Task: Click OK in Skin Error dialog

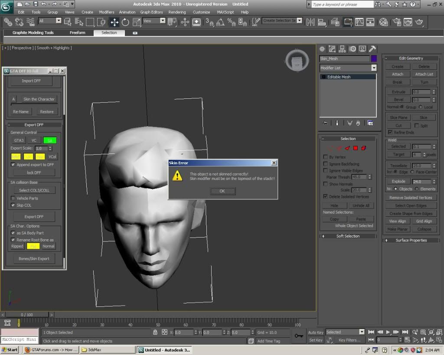Action: point(222,191)
